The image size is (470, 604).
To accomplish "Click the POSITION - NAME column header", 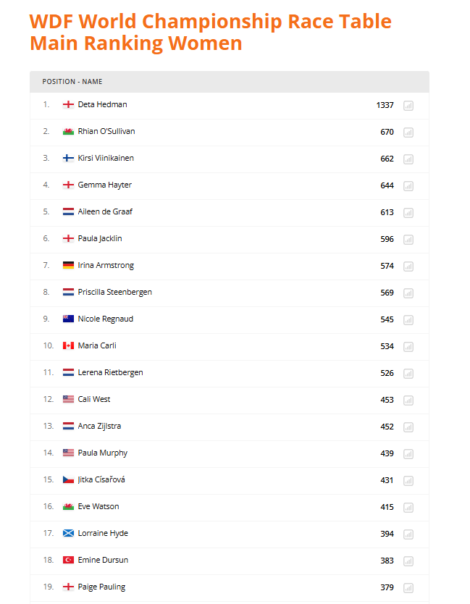I will point(72,82).
